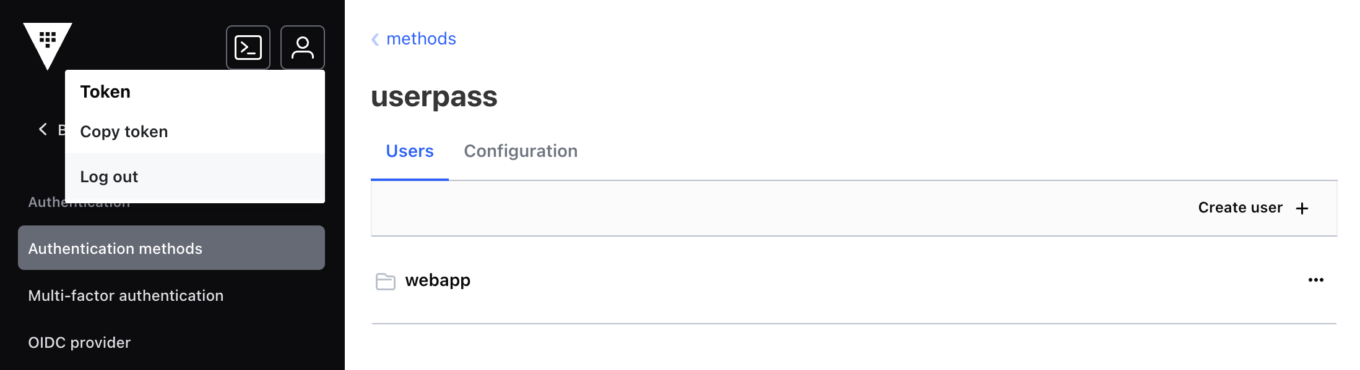Switch to the Users tab
This screenshot has height=370, width=1360.
(410, 151)
